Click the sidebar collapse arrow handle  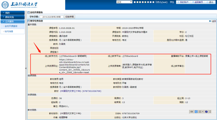pyautogui.click(x=26, y=68)
